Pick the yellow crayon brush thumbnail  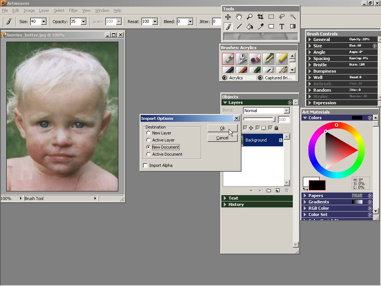coord(282,58)
